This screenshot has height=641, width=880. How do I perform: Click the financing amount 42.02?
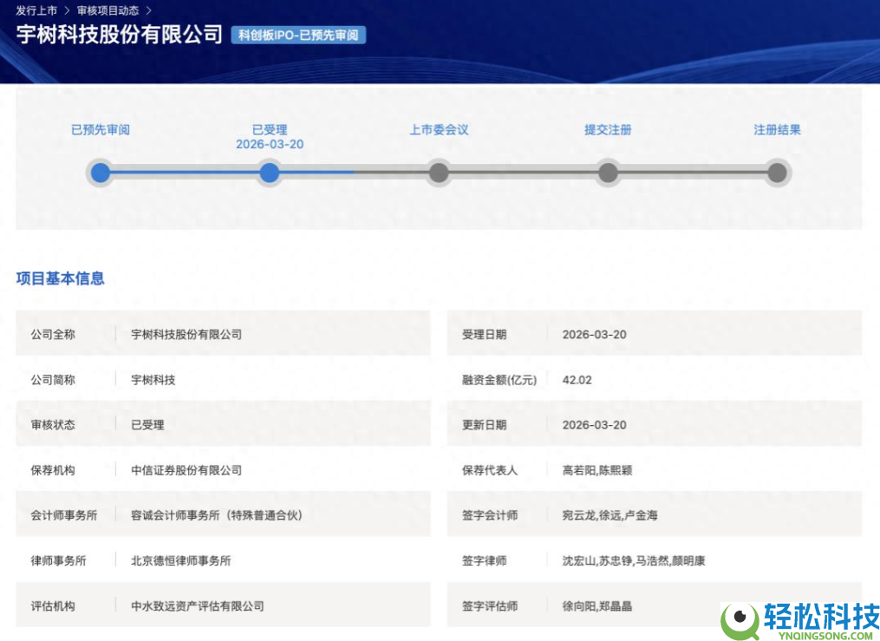577,380
